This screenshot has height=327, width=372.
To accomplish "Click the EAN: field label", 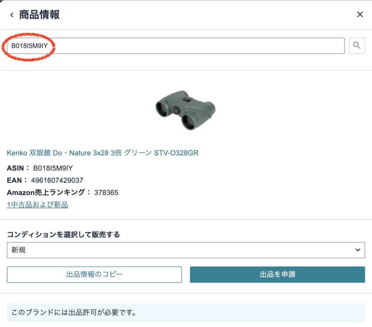I will (x=17, y=180).
